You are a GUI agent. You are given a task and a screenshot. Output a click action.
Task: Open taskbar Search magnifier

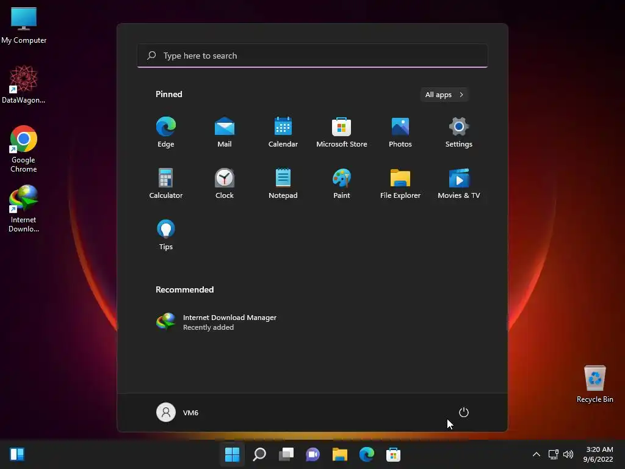259,454
